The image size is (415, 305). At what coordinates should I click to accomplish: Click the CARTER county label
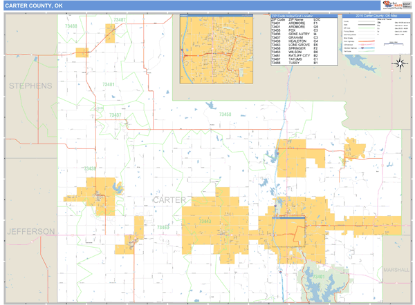[x=169, y=200]
